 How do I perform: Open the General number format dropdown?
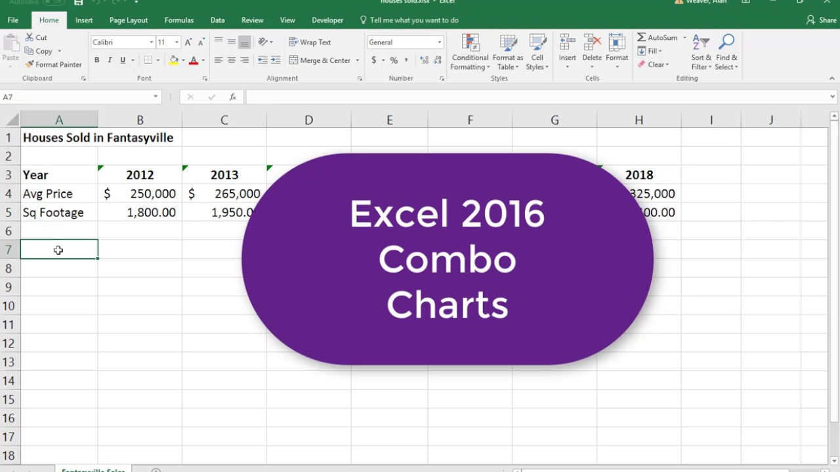pyautogui.click(x=440, y=42)
